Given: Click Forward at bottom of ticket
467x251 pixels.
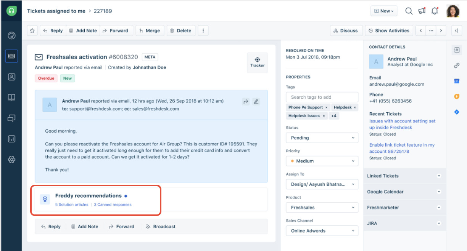Looking at the screenshot, I should pyautogui.click(x=121, y=227).
